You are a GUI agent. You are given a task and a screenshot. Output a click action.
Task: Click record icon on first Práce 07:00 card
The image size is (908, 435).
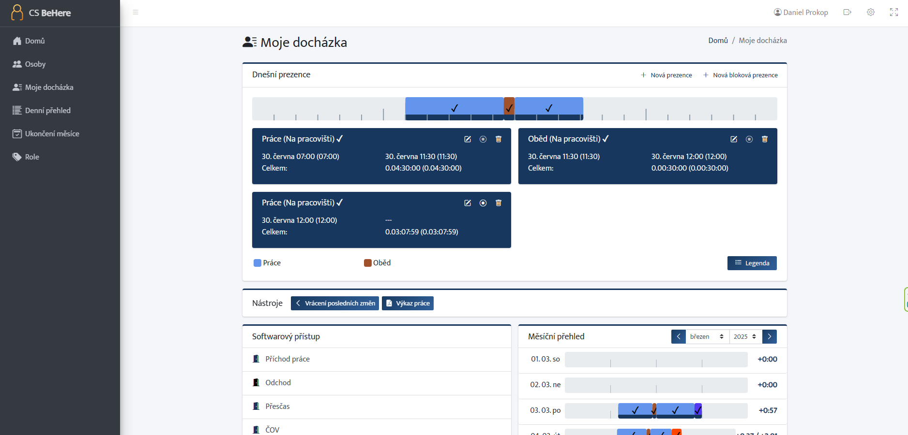click(483, 139)
